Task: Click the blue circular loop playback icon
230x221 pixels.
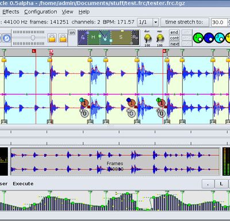Action: coord(7,38)
